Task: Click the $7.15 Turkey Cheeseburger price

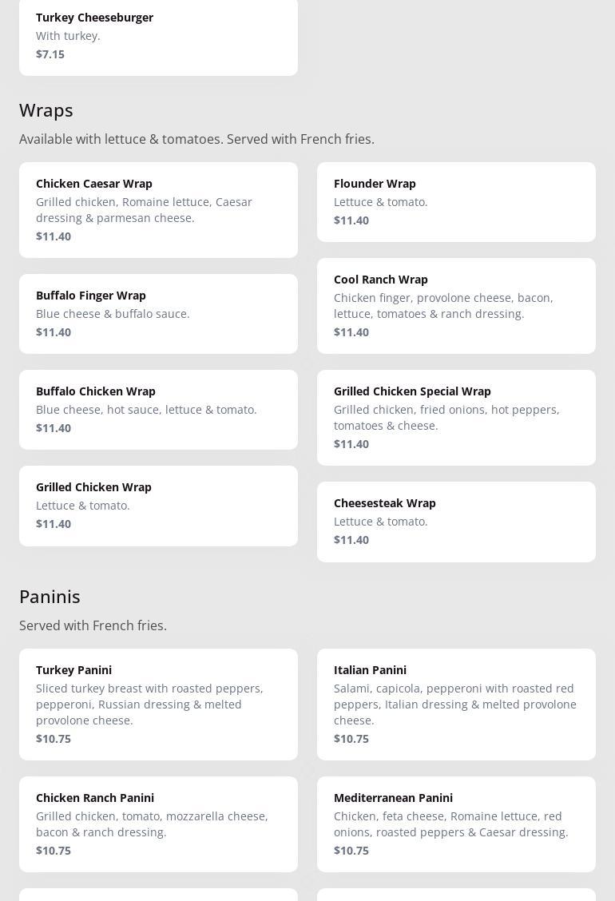Action: click(x=50, y=54)
